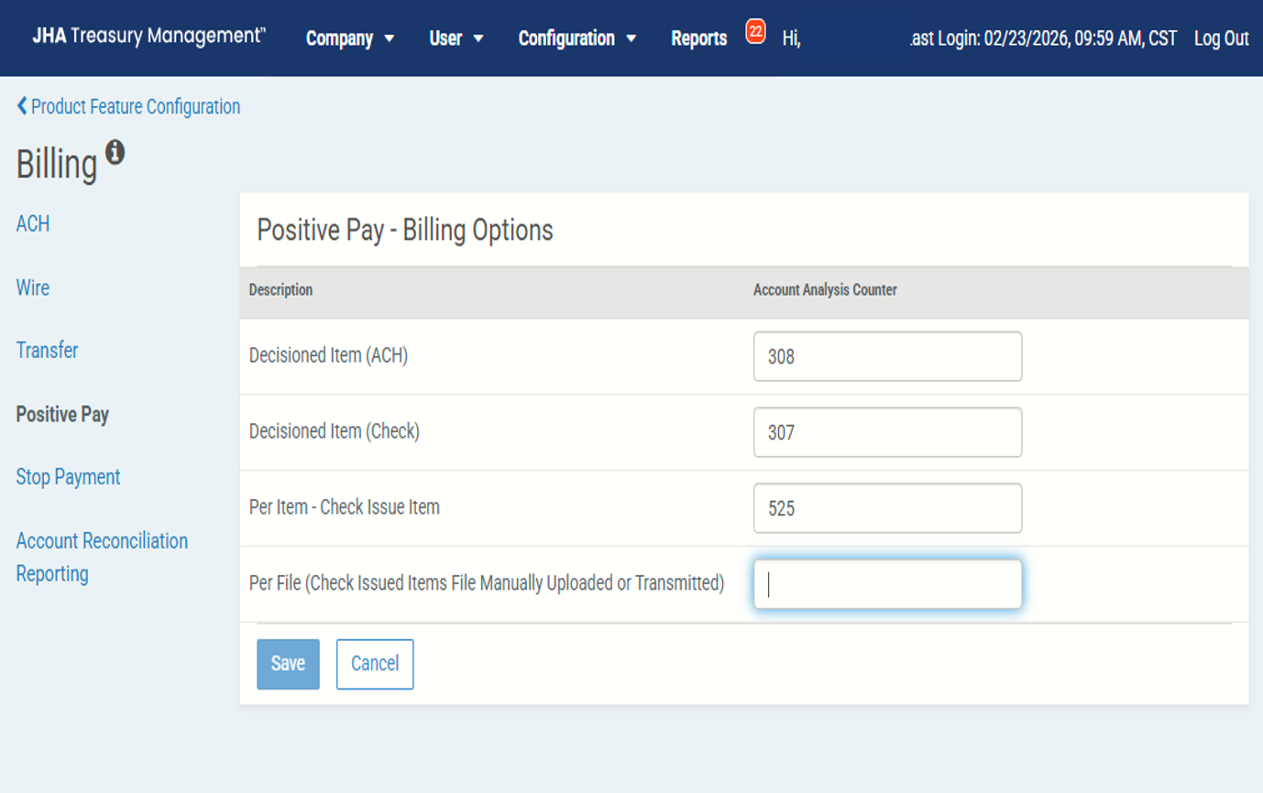Screen dimensions: 1263x793
Task: Expand the Configuration dropdown menu
Action: (577, 38)
